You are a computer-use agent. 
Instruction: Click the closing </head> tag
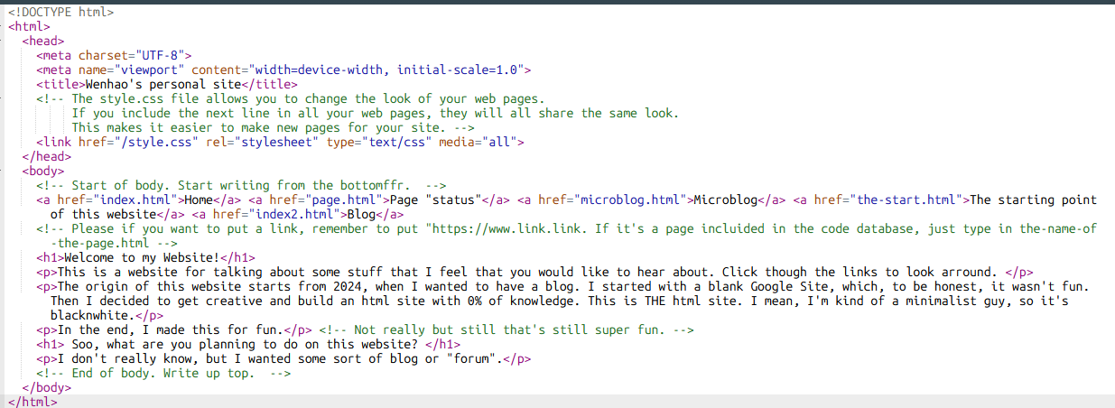(x=46, y=156)
